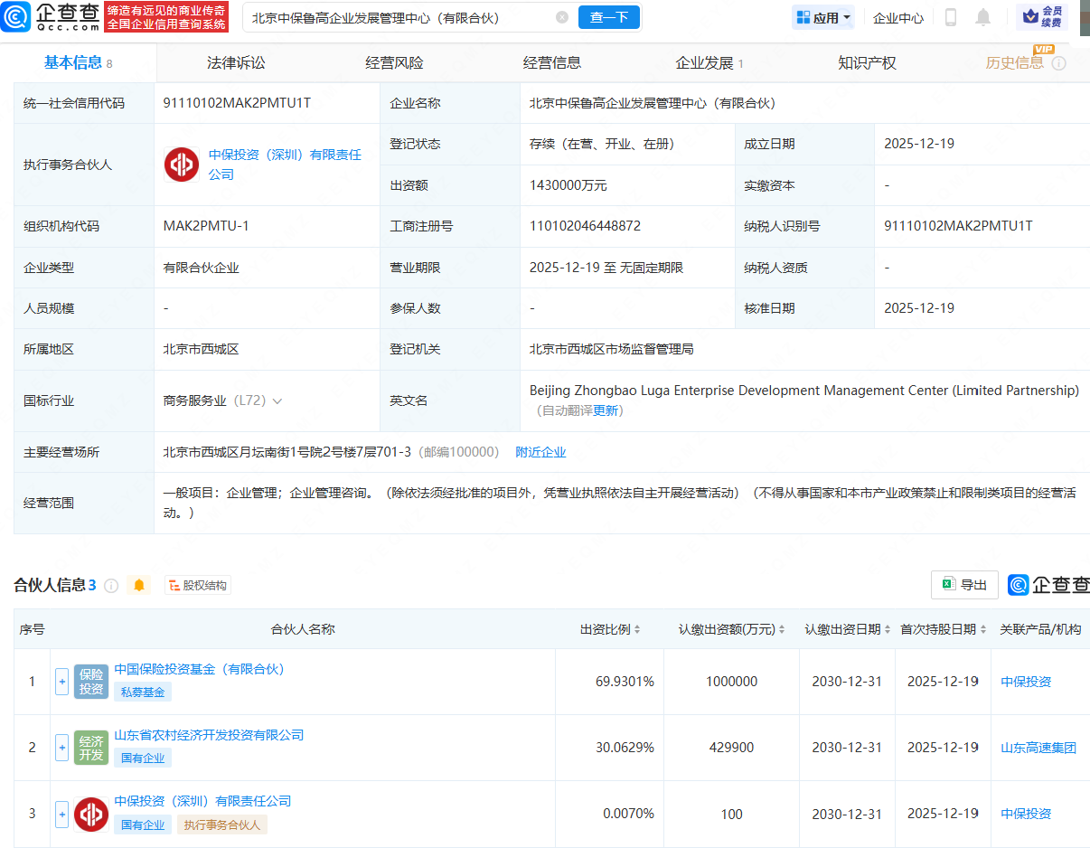Click the mobile phone icon near 企业中心
This screenshot has width=1090, height=848.
click(951, 17)
